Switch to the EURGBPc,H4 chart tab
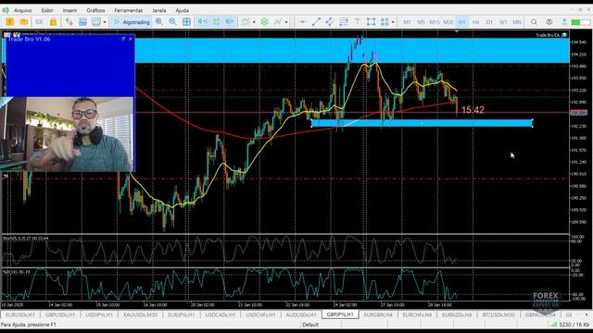This screenshot has width=593, height=333. (x=378, y=314)
